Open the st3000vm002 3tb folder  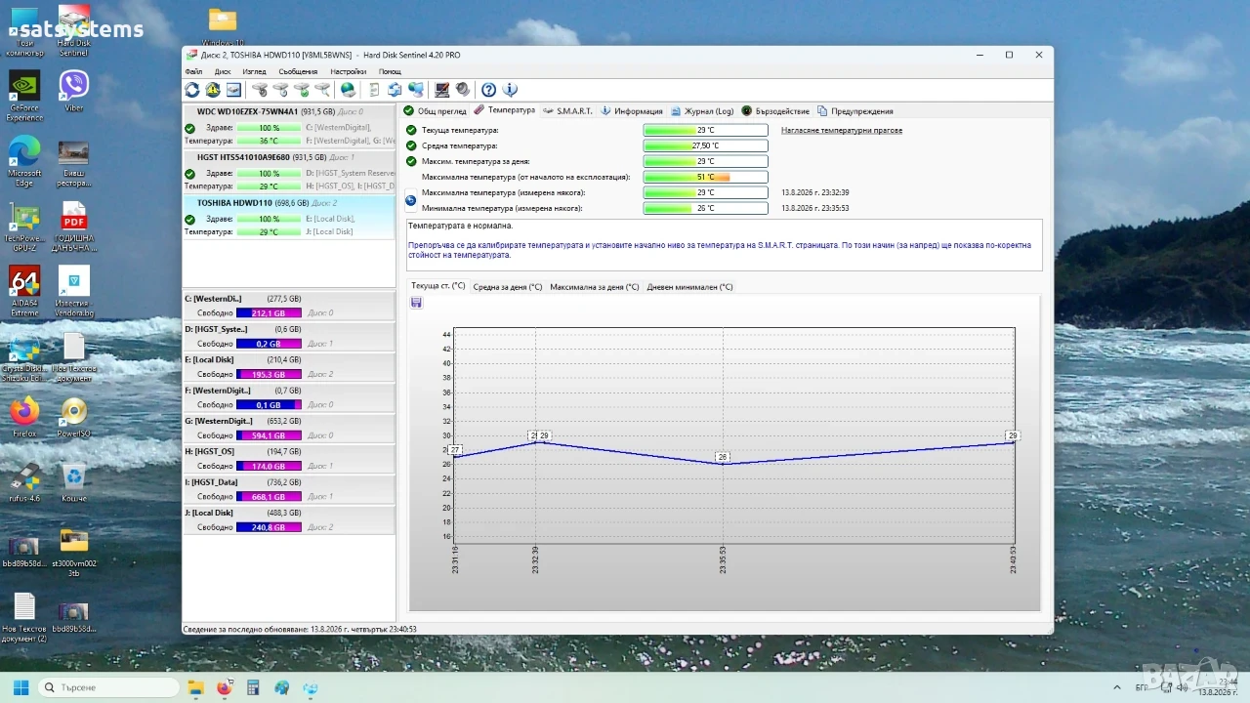point(74,552)
